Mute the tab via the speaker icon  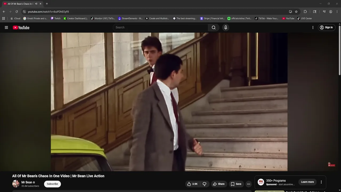(x=36, y=4)
